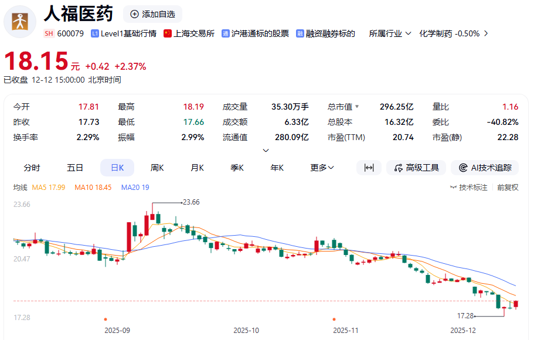
Task: Open 高级工具 advanced tools
Action: (416, 168)
